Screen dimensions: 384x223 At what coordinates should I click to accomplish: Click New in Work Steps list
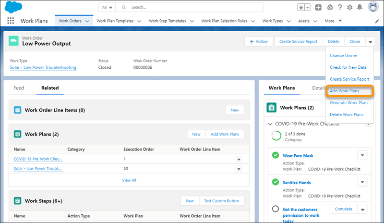pos(190,201)
